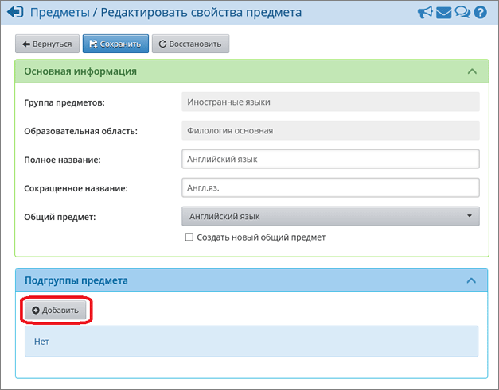Image resolution: width=499 pixels, height=390 pixels.
Task: Open announcements via the megaphone icon
Action: 426,13
